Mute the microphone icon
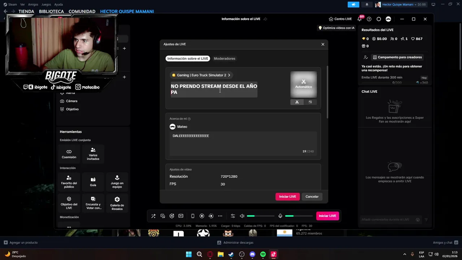This screenshot has height=260, width=462. click(x=280, y=216)
